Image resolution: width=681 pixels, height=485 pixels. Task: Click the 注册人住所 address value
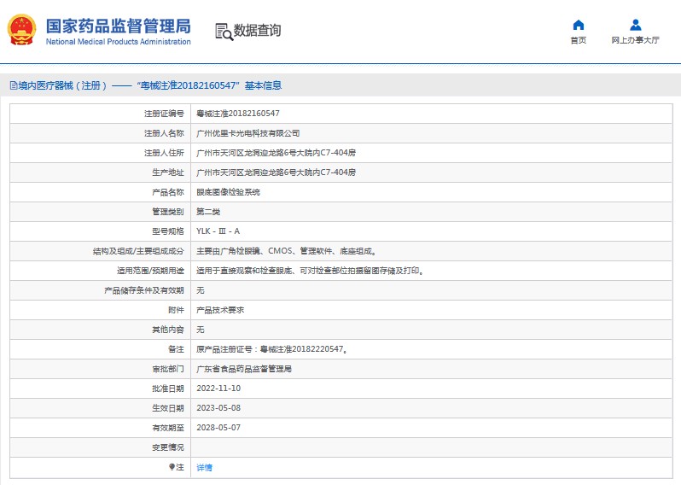276,153
